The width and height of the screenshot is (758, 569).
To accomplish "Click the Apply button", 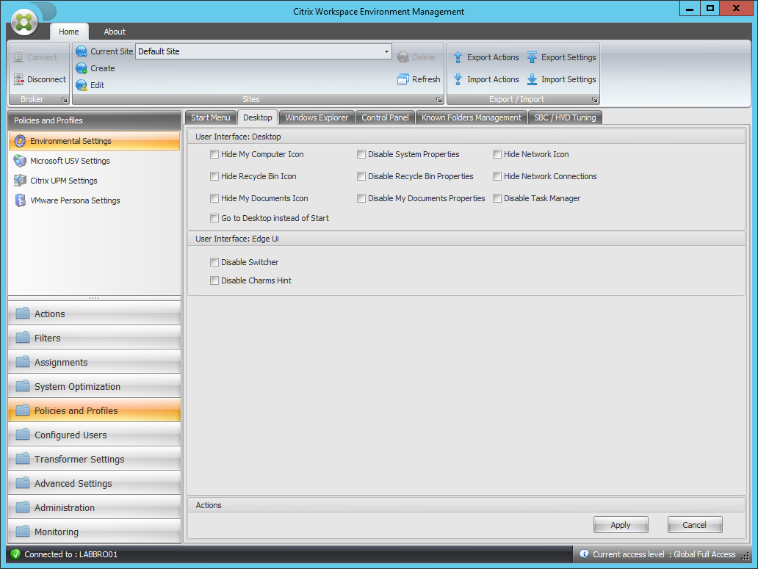I will point(620,524).
